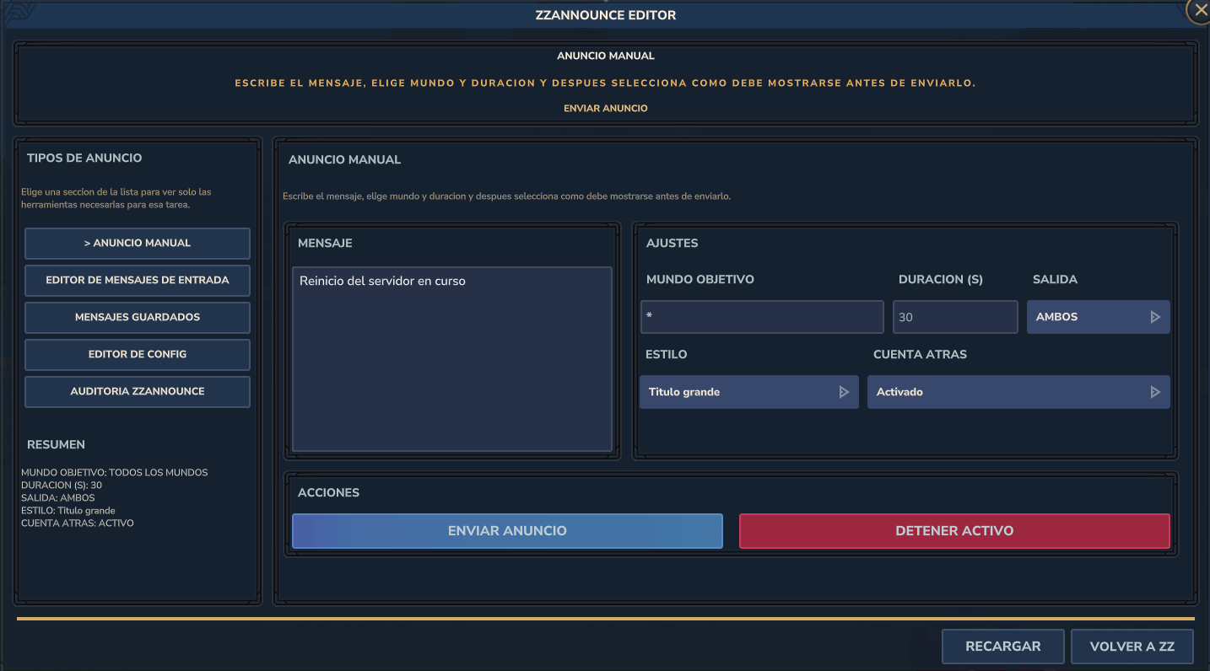Go to Mensajes Guardados section
The image size is (1210, 671).
click(x=138, y=317)
